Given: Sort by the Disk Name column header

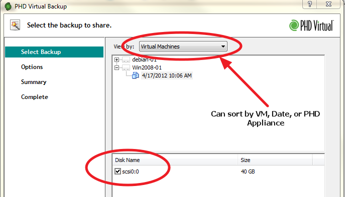Looking at the screenshot, I should (175, 160).
